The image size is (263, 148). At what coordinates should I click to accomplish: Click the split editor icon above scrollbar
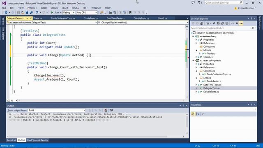(187, 26)
